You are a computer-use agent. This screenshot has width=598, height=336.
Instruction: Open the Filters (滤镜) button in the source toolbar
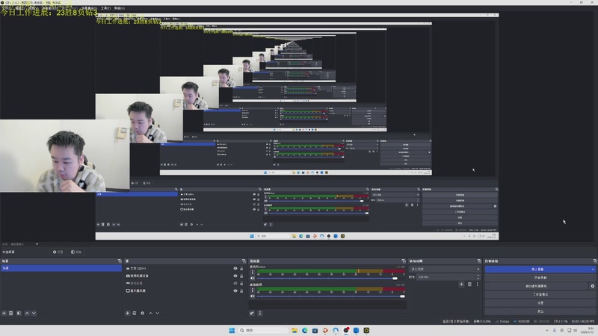pos(76,252)
